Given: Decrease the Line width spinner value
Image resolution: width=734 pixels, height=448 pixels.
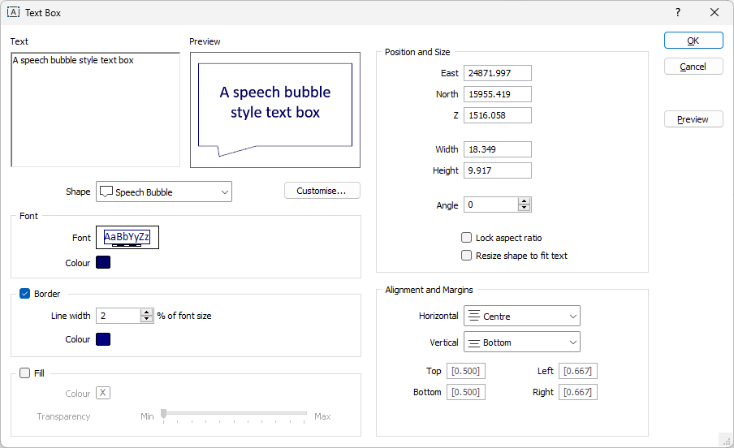Looking at the screenshot, I should (146, 319).
